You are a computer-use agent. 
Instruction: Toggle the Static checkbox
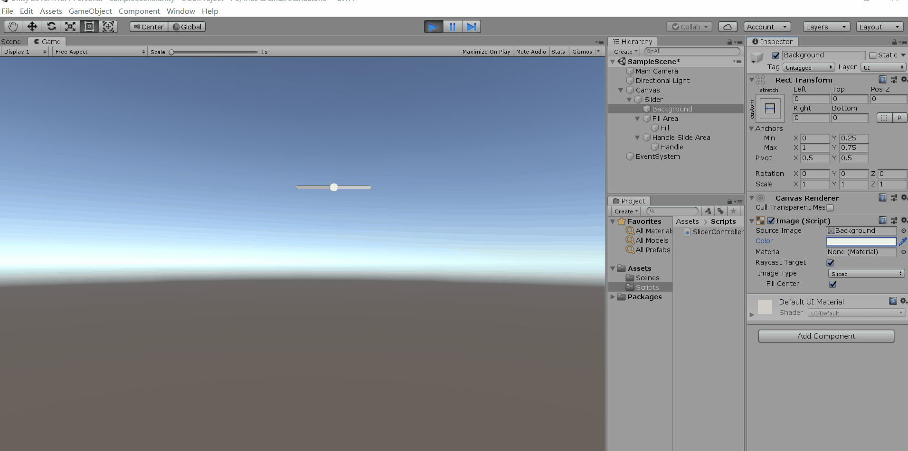[x=872, y=55]
